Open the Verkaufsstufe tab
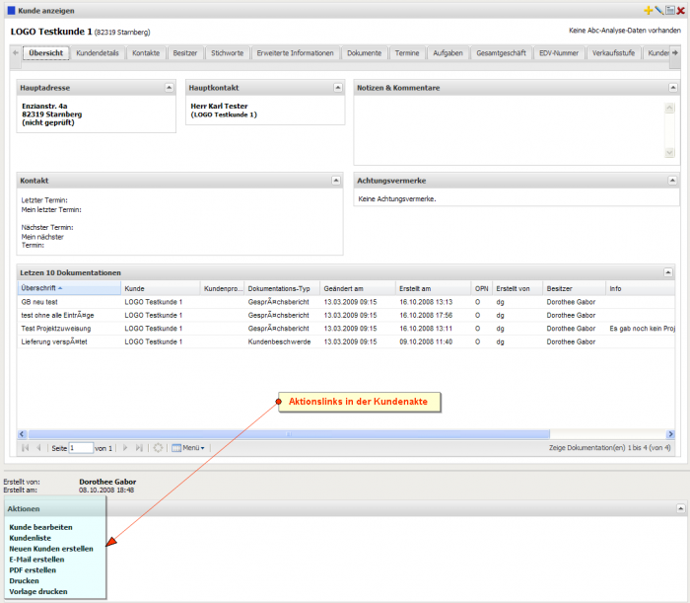The width and height of the screenshot is (690, 603). tap(613, 53)
